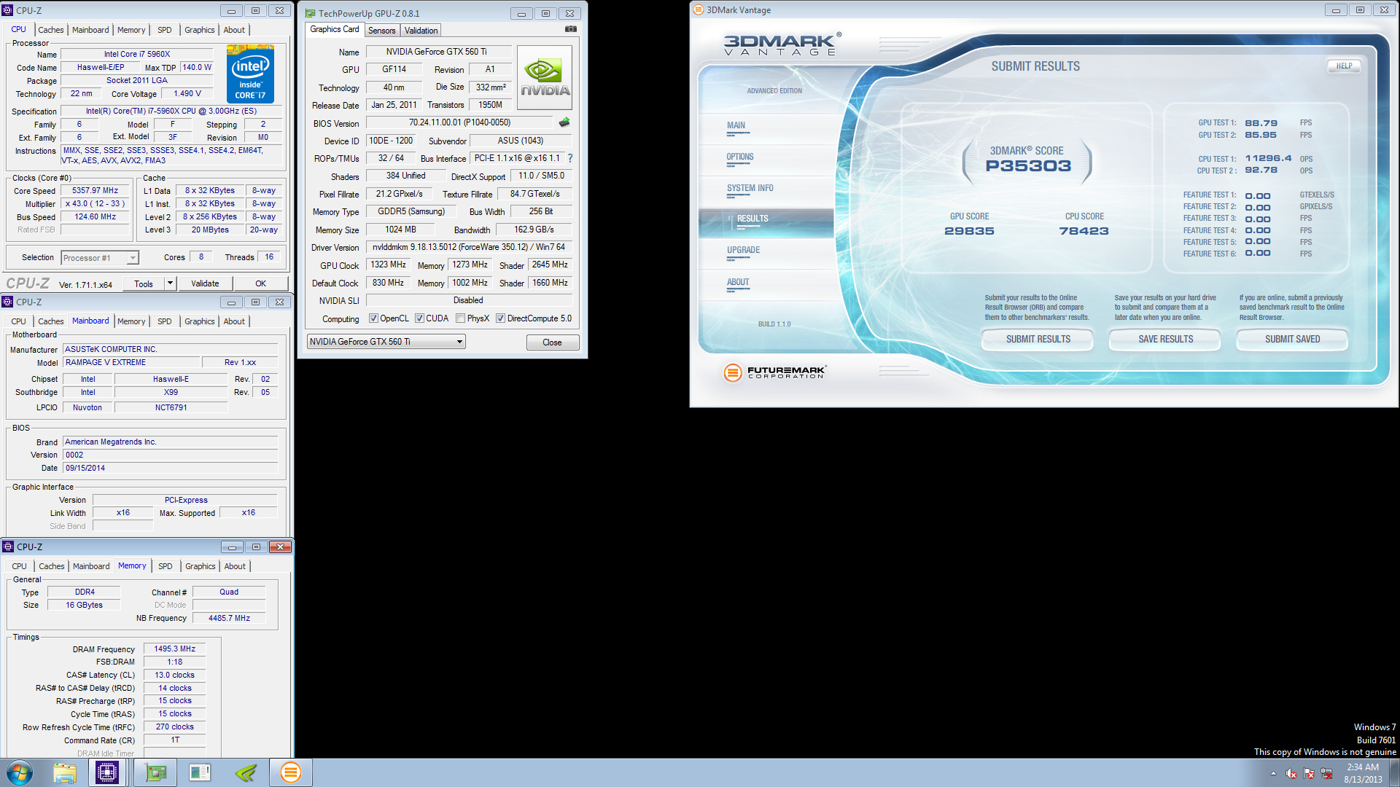This screenshot has height=787, width=1400.
Task: Click the GPU-Z taskbar icon
Action: (155, 772)
